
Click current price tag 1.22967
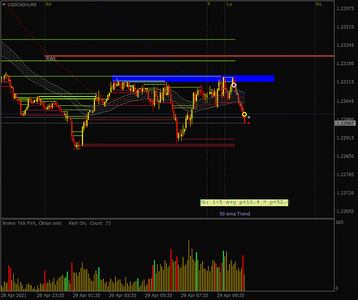345,123
